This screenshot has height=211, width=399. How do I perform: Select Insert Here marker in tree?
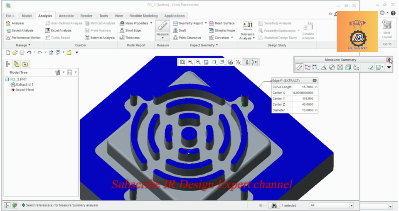(x=22, y=90)
